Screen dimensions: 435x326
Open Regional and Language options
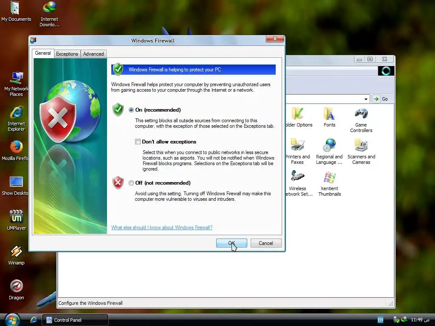tap(329, 152)
